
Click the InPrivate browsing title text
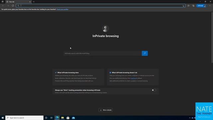coord(106,36)
